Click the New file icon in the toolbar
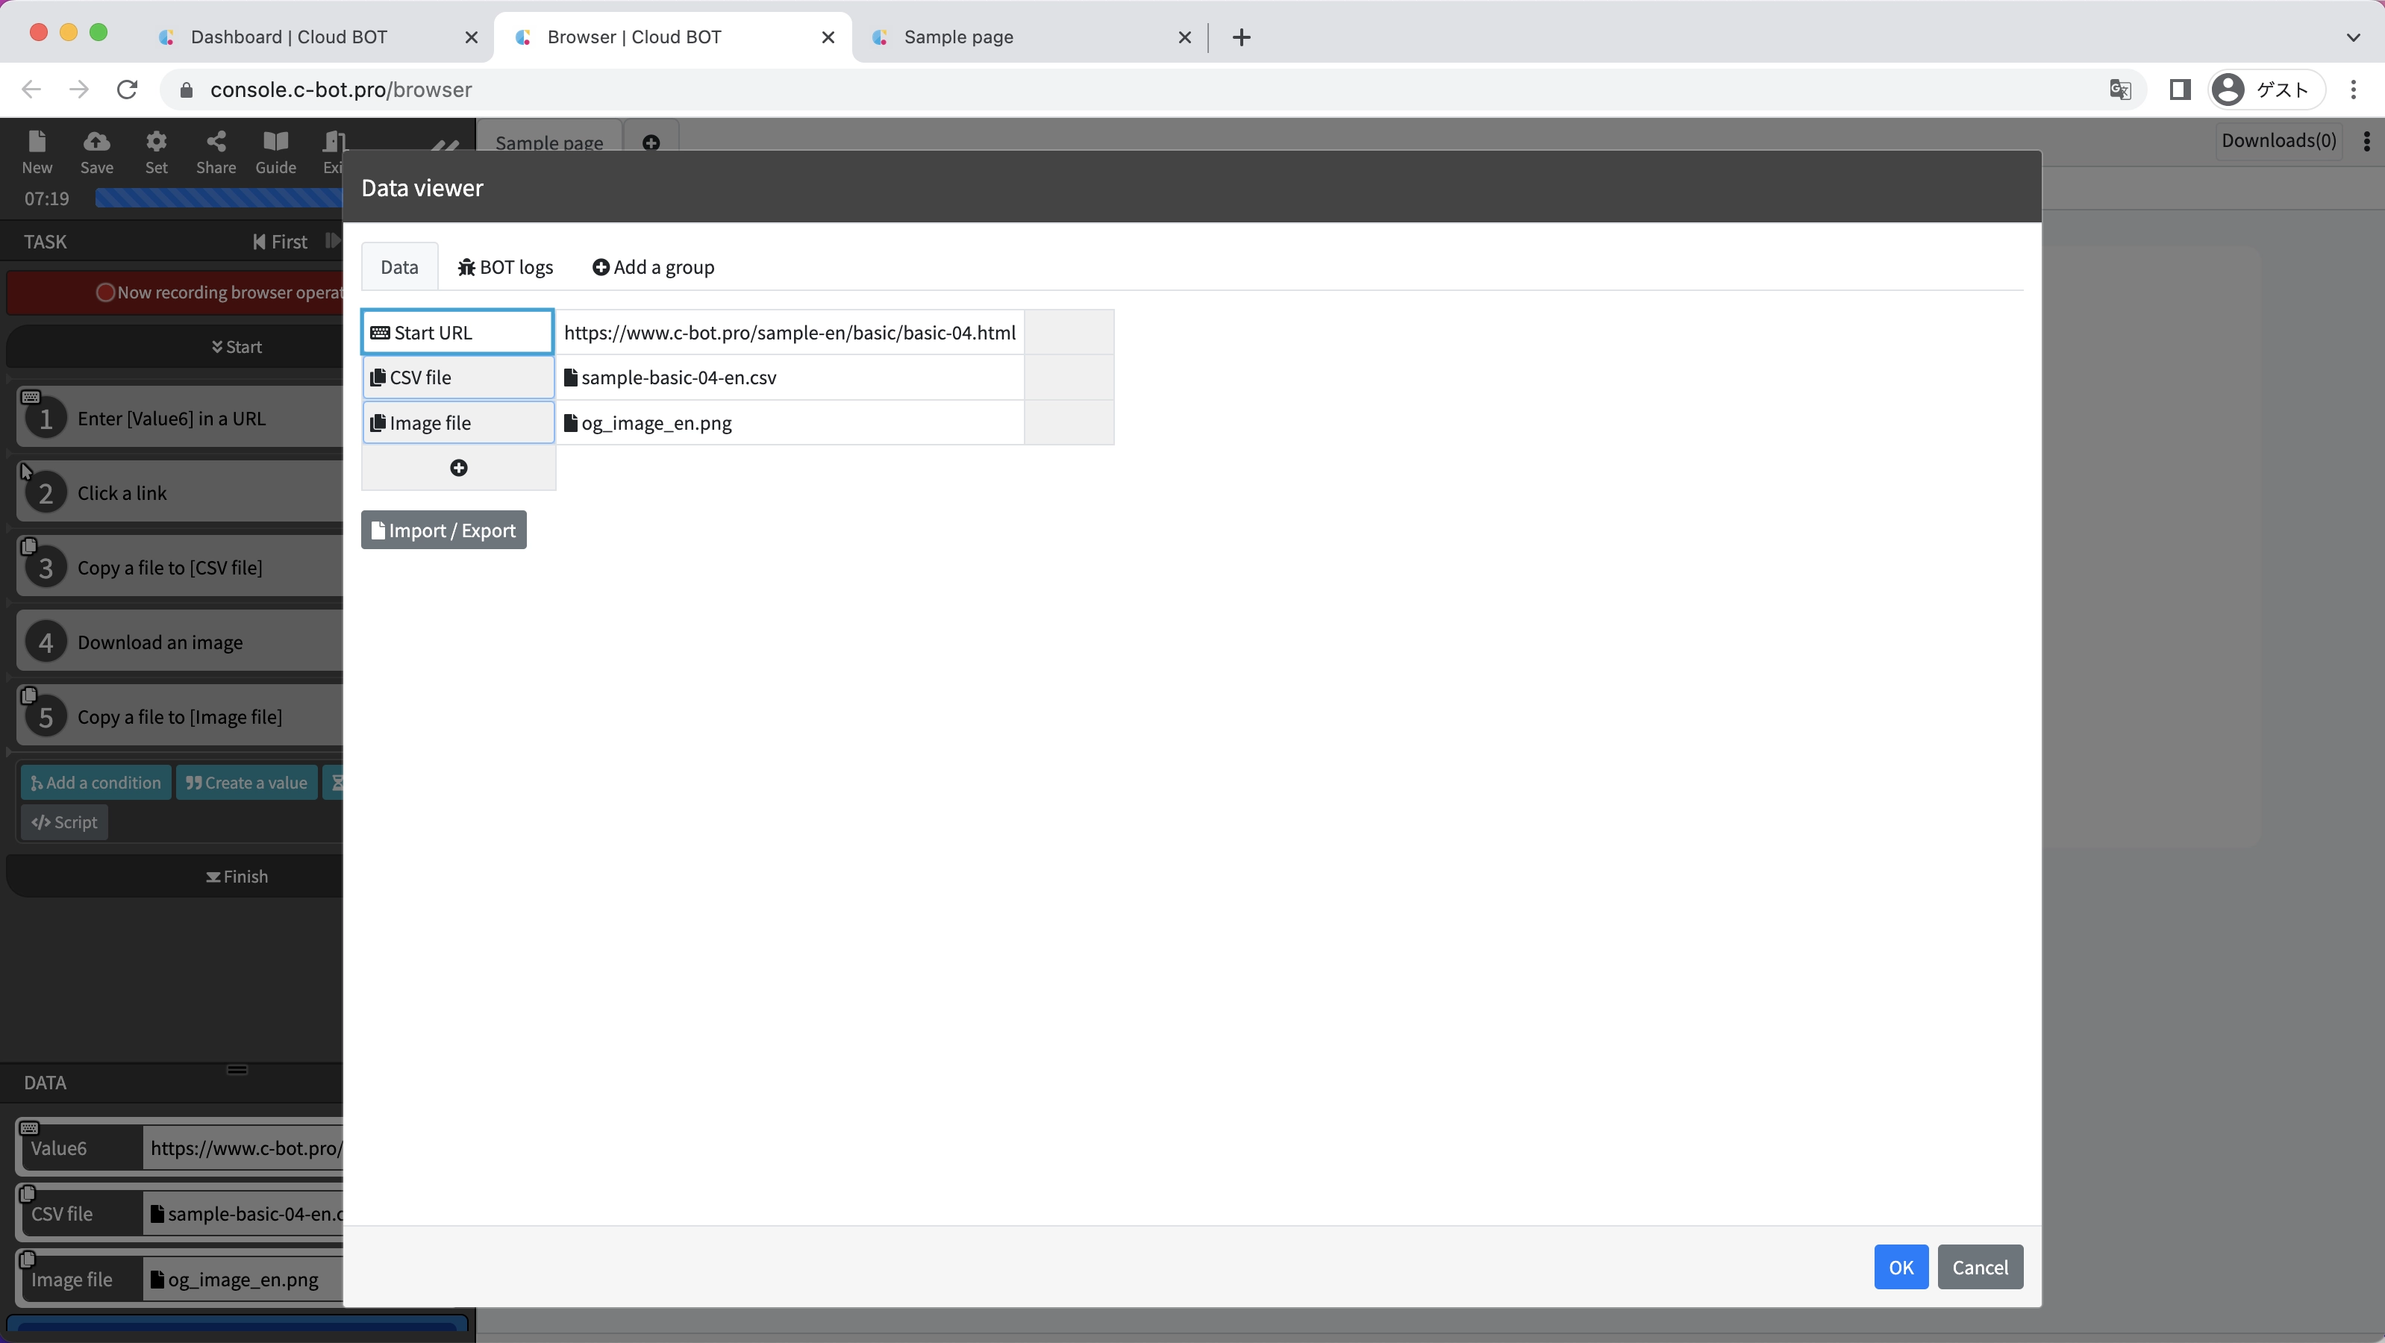This screenshot has height=1343, width=2385. click(37, 151)
